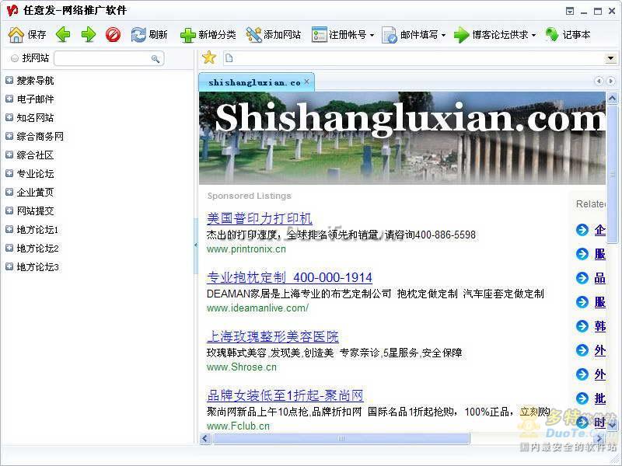This screenshot has width=622, height=466.
Task: Open 邮件填写 toolbar item
Action: (x=410, y=35)
